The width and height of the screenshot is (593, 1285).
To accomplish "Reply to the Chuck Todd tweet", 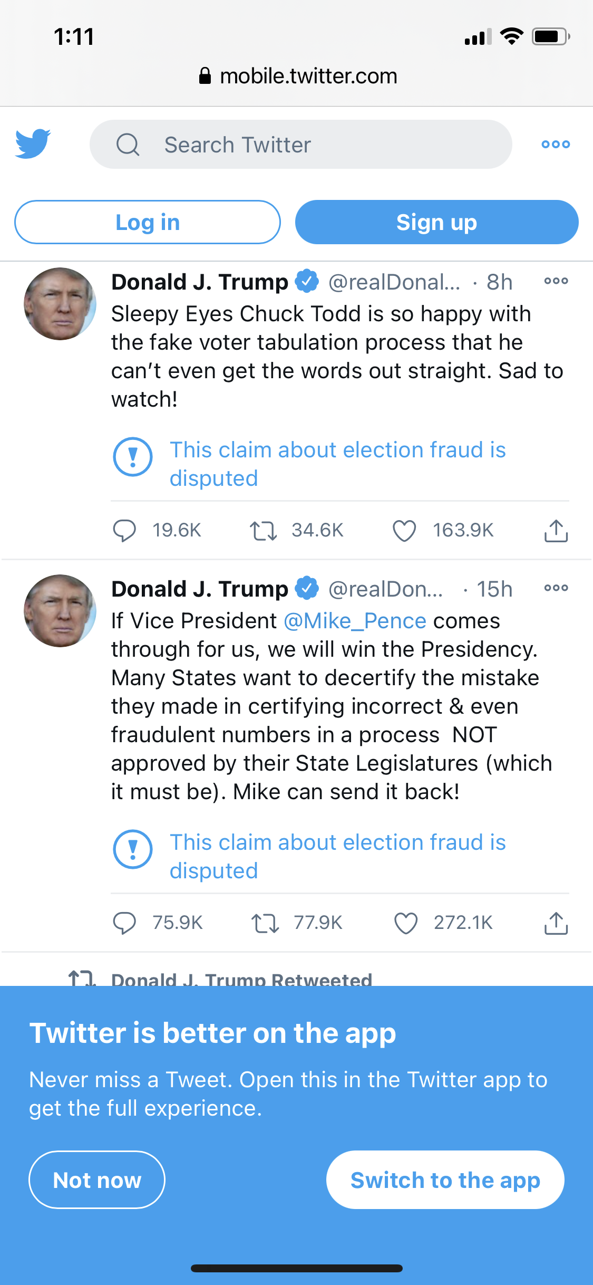I will tap(125, 531).
